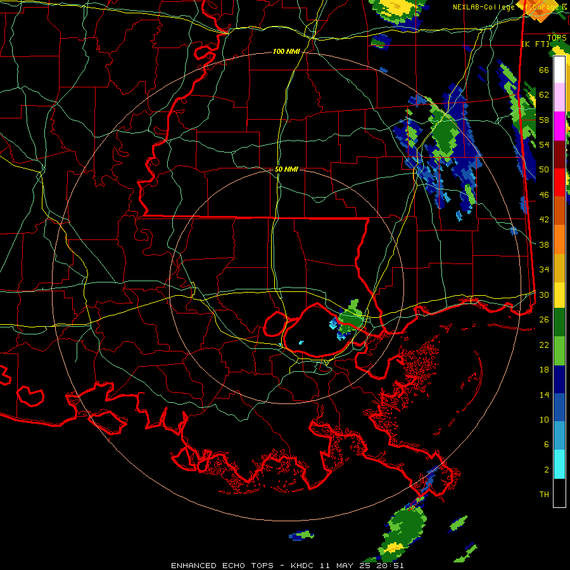Click the TH threshold legend label

(x=544, y=495)
